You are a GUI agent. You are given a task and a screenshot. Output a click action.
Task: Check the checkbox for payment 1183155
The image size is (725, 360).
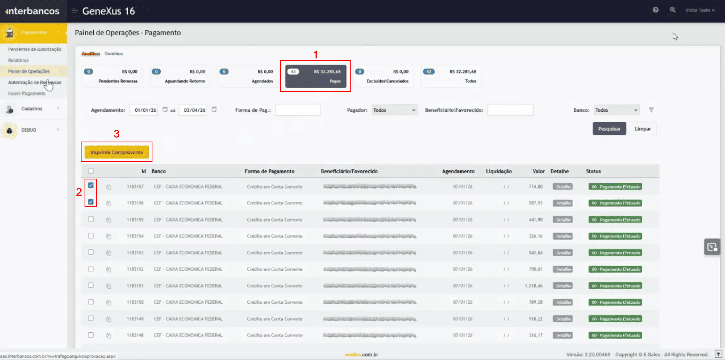pyautogui.click(x=91, y=219)
